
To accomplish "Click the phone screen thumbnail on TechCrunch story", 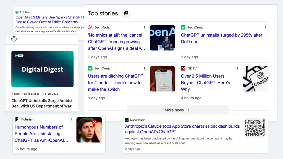I will 163,79.
